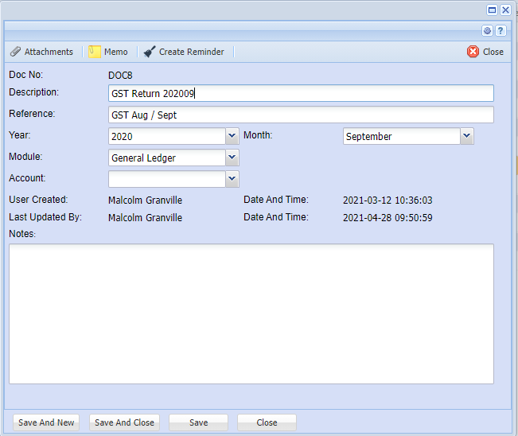The width and height of the screenshot is (518, 436).
Task: Close the window using the X icon
Action: (x=505, y=10)
